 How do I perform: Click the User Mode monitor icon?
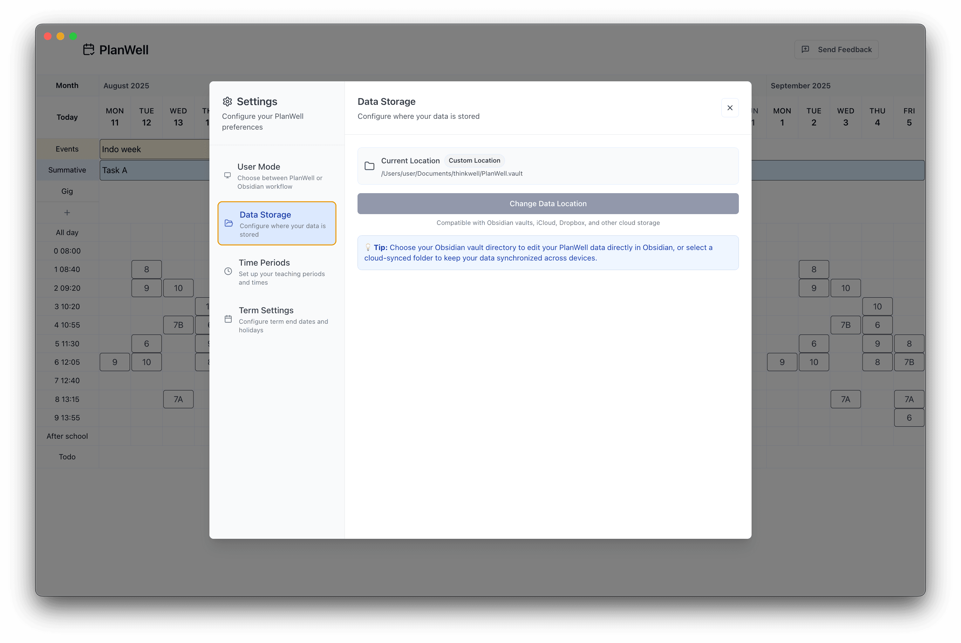coord(227,175)
